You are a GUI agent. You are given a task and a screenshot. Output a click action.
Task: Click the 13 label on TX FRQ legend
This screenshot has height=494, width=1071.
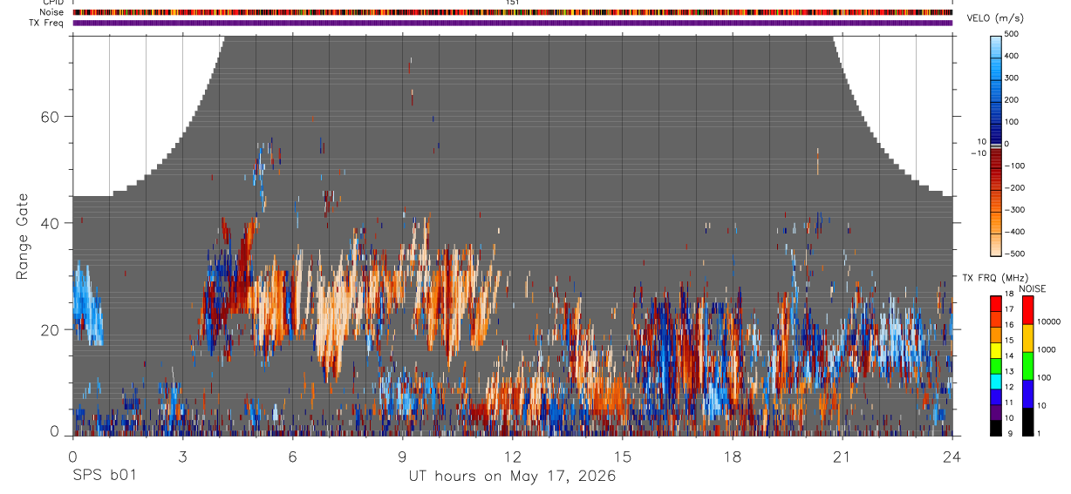1009,372
